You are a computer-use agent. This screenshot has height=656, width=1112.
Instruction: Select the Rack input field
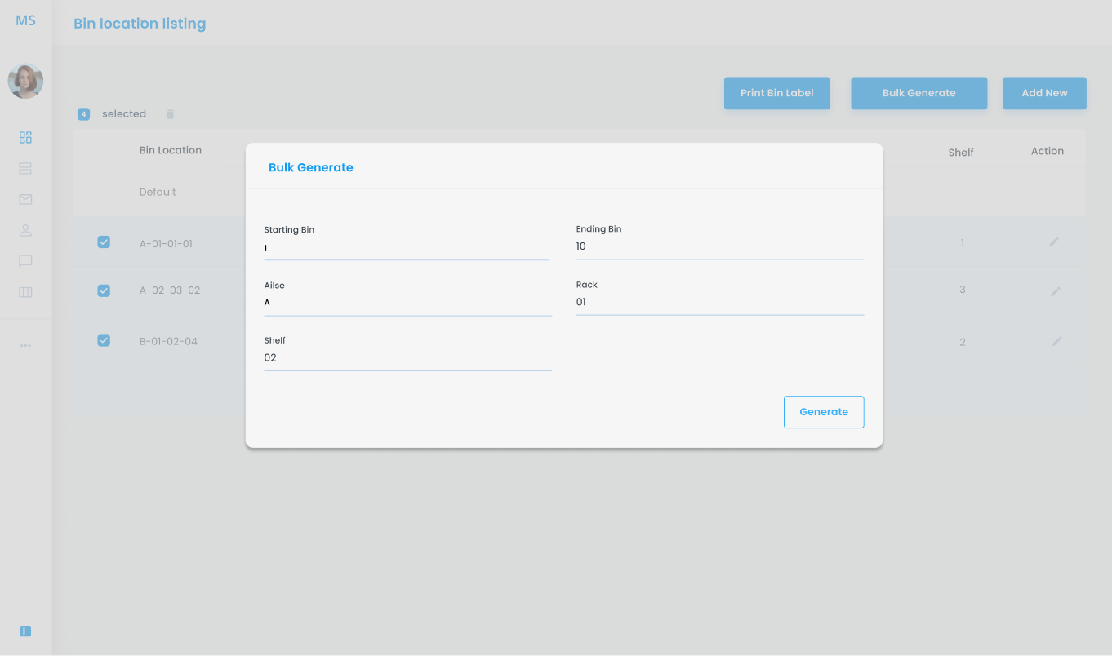coord(719,302)
